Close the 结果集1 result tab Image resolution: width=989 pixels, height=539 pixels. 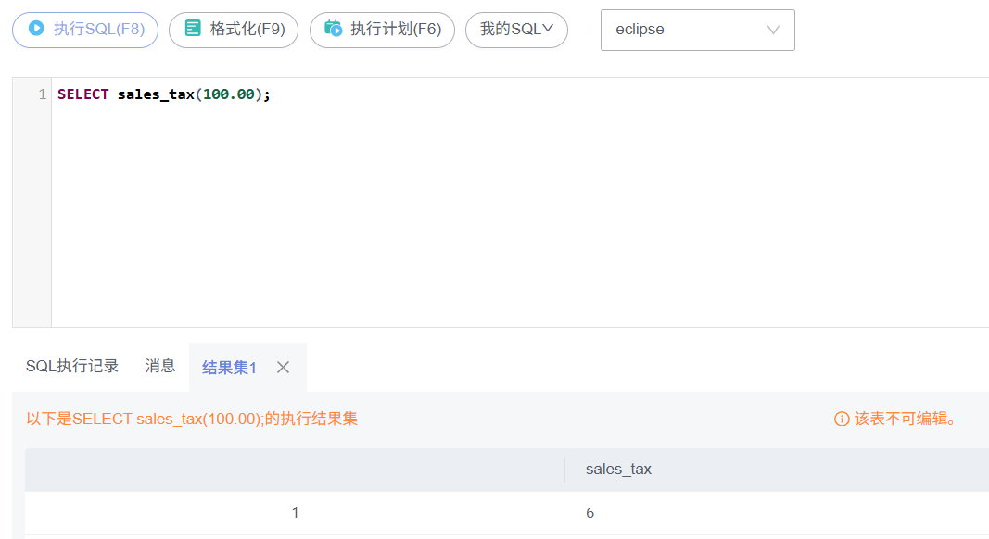[x=284, y=368]
